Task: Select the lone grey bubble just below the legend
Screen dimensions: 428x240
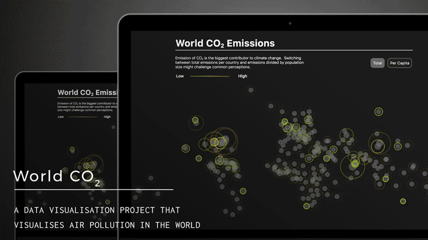Action: click(x=251, y=90)
